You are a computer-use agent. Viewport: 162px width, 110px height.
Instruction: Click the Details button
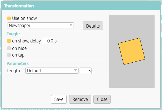click(93, 26)
